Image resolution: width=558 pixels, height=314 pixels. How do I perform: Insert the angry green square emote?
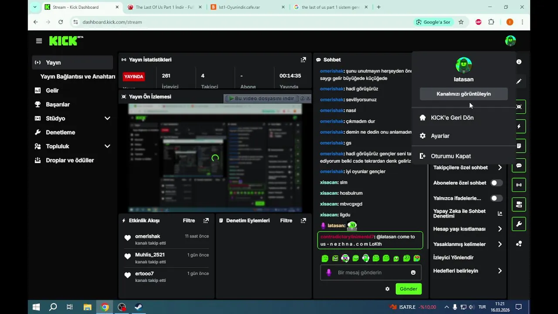coord(335,259)
